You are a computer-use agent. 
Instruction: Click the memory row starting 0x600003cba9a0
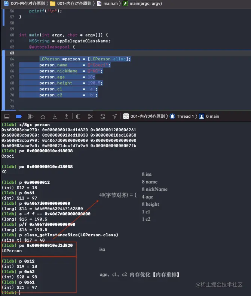click(69, 146)
